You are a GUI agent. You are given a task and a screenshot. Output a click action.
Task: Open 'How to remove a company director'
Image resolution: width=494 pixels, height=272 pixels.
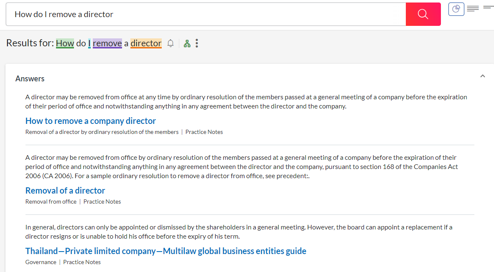tap(91, 121)
